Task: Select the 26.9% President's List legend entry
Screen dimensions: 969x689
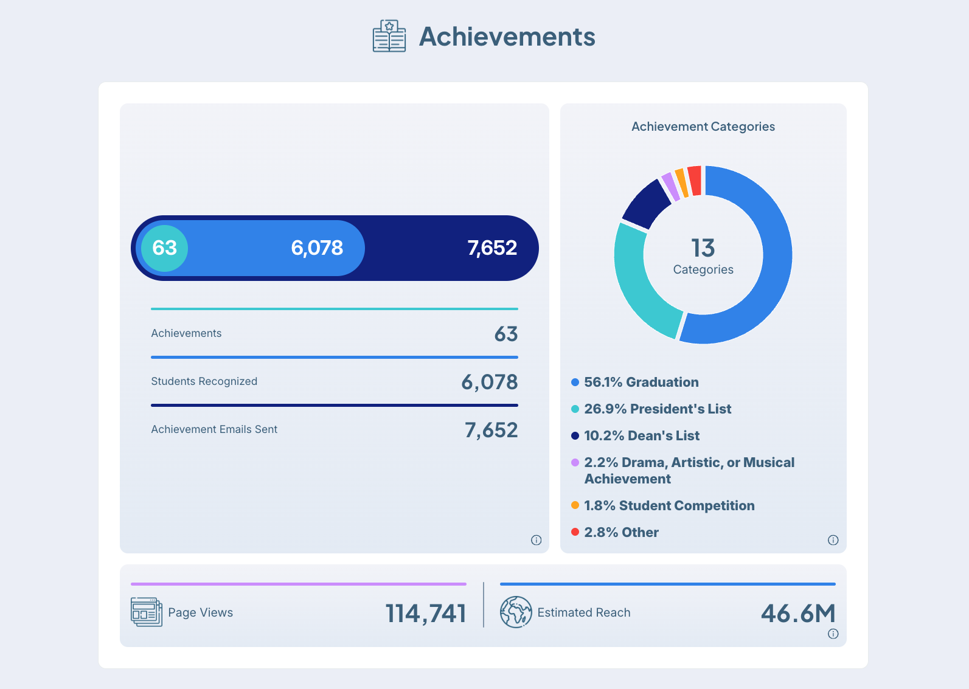Action: [x=657, y=409]
